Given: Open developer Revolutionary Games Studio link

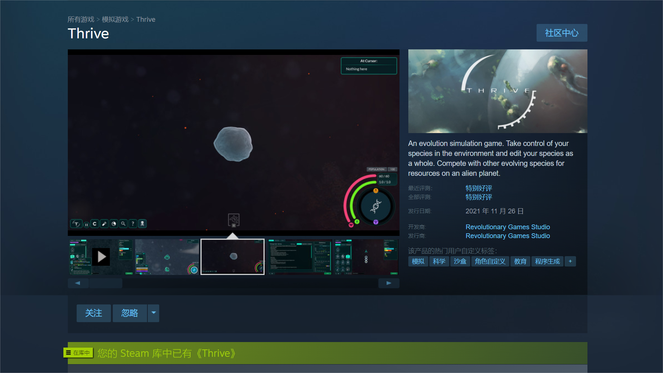Looking at the screenshot, I should point(507,227).
